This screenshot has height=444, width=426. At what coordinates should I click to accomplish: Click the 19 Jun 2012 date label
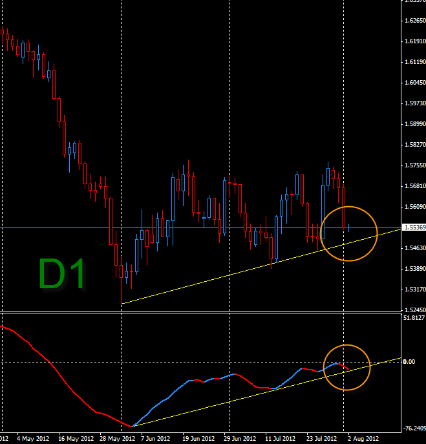point(198,439)
